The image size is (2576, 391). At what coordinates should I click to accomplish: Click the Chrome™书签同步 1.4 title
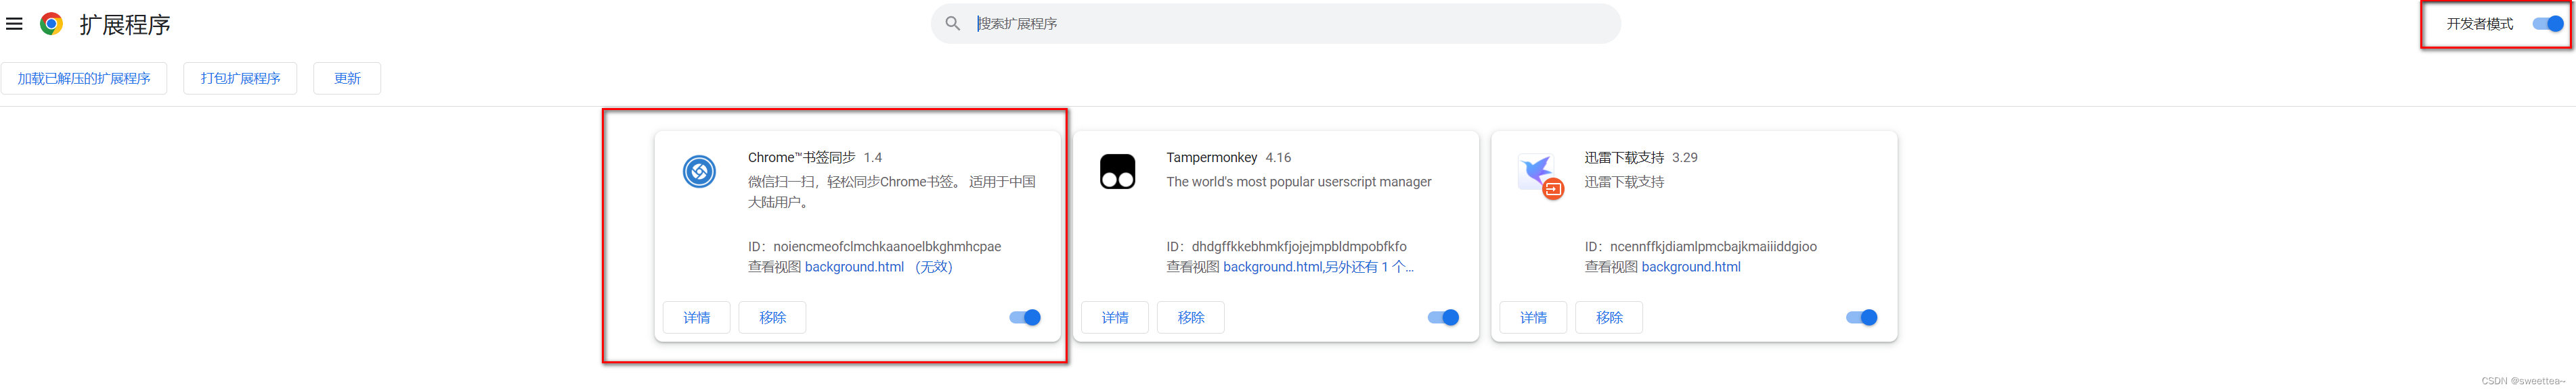click(x=815, y=157)
